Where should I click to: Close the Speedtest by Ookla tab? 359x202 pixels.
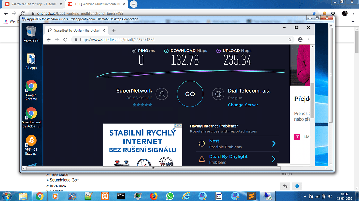pyautogui.click(x=104, y=30)
